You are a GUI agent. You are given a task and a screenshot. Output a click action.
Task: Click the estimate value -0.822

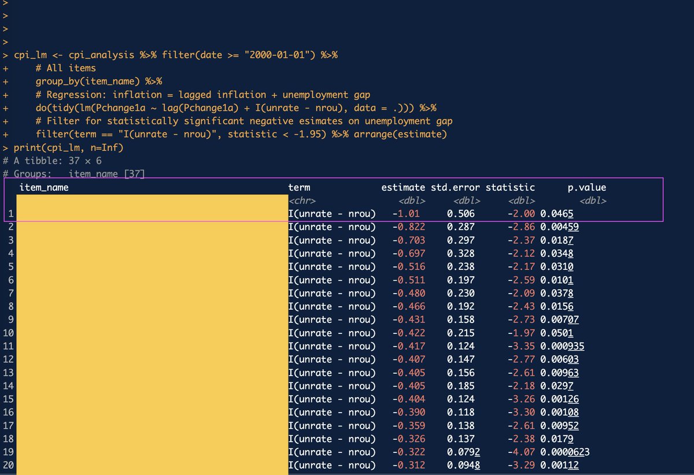click(409, 227)
